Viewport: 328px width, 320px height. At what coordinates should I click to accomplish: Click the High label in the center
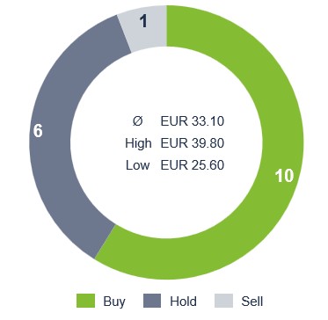click(x=138, y=143)
